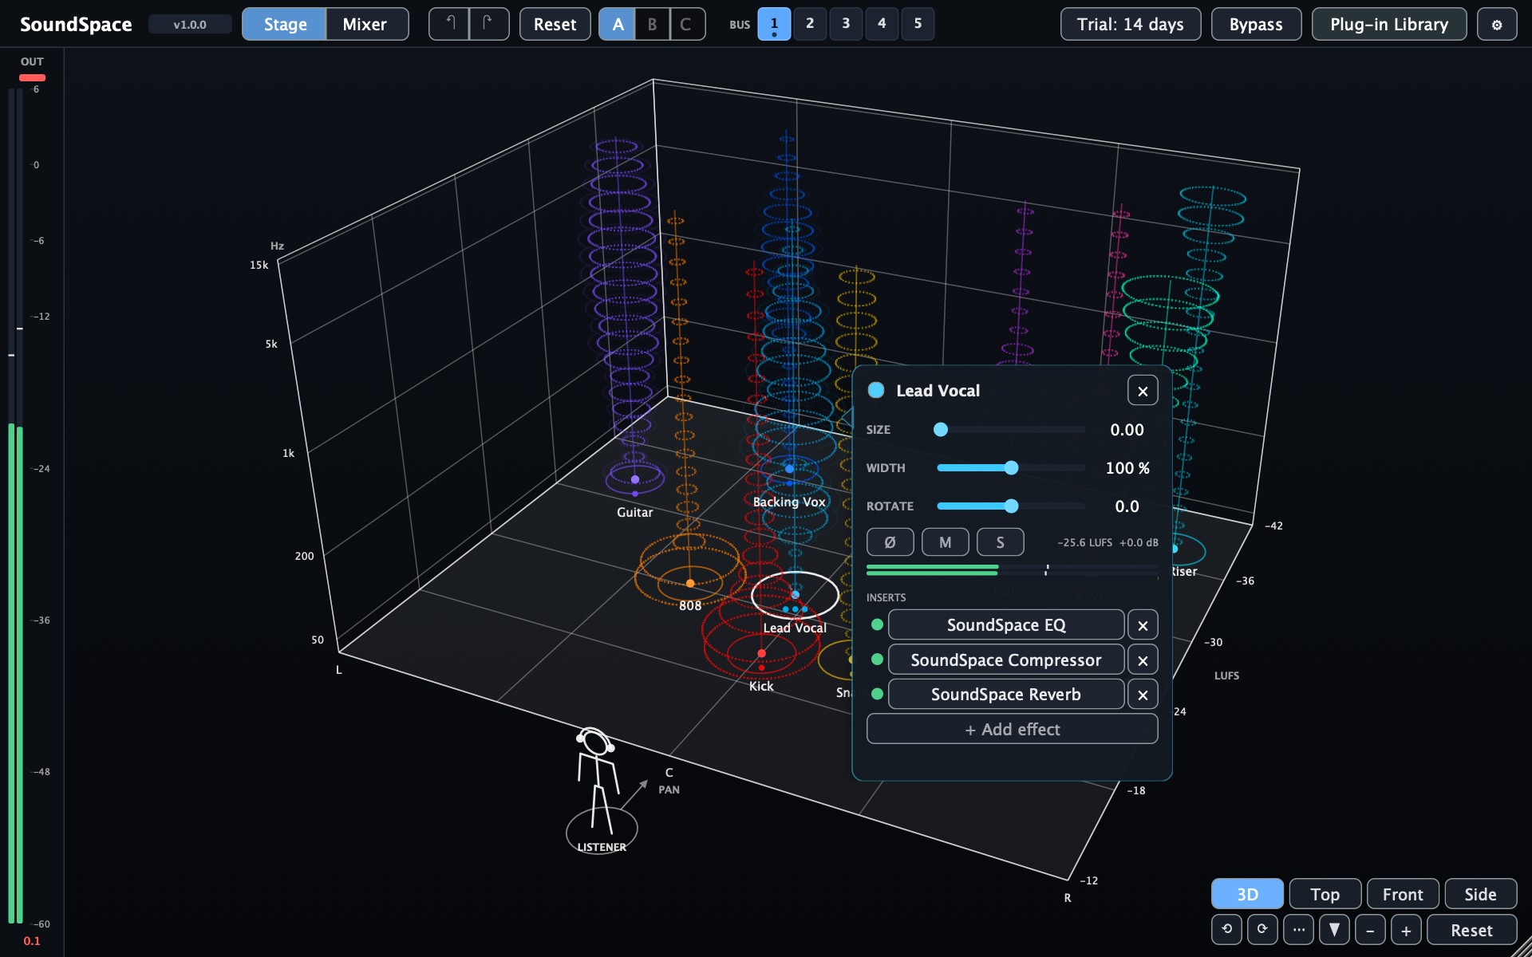Toggle SoundSpace Reverb enable dot
1532x957 pixels.
pos(877,694)
